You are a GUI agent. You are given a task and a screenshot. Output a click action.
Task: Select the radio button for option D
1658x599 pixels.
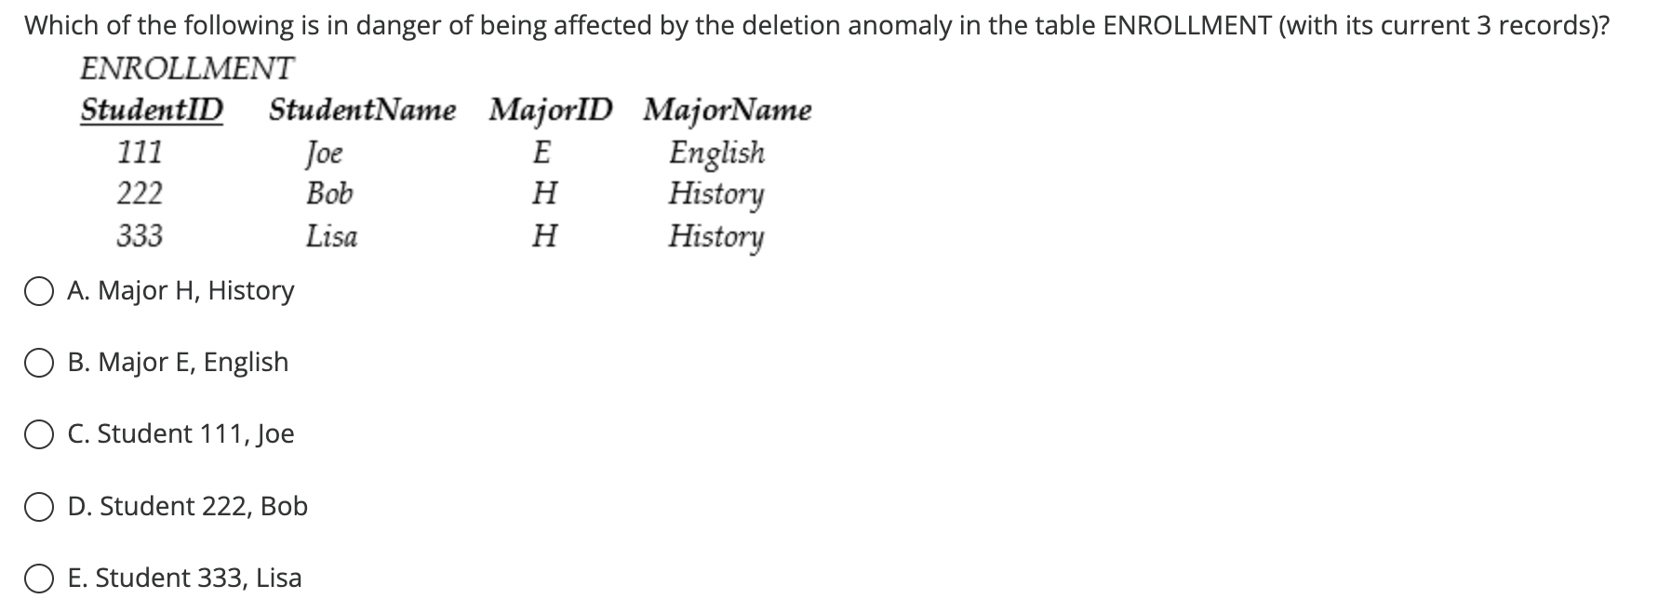[x=37, y=506]
